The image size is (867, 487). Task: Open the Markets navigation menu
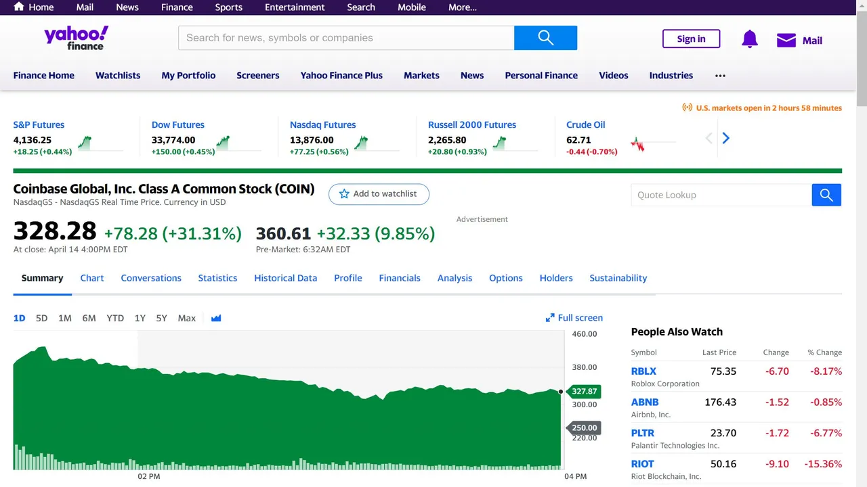tap(421, 76)
